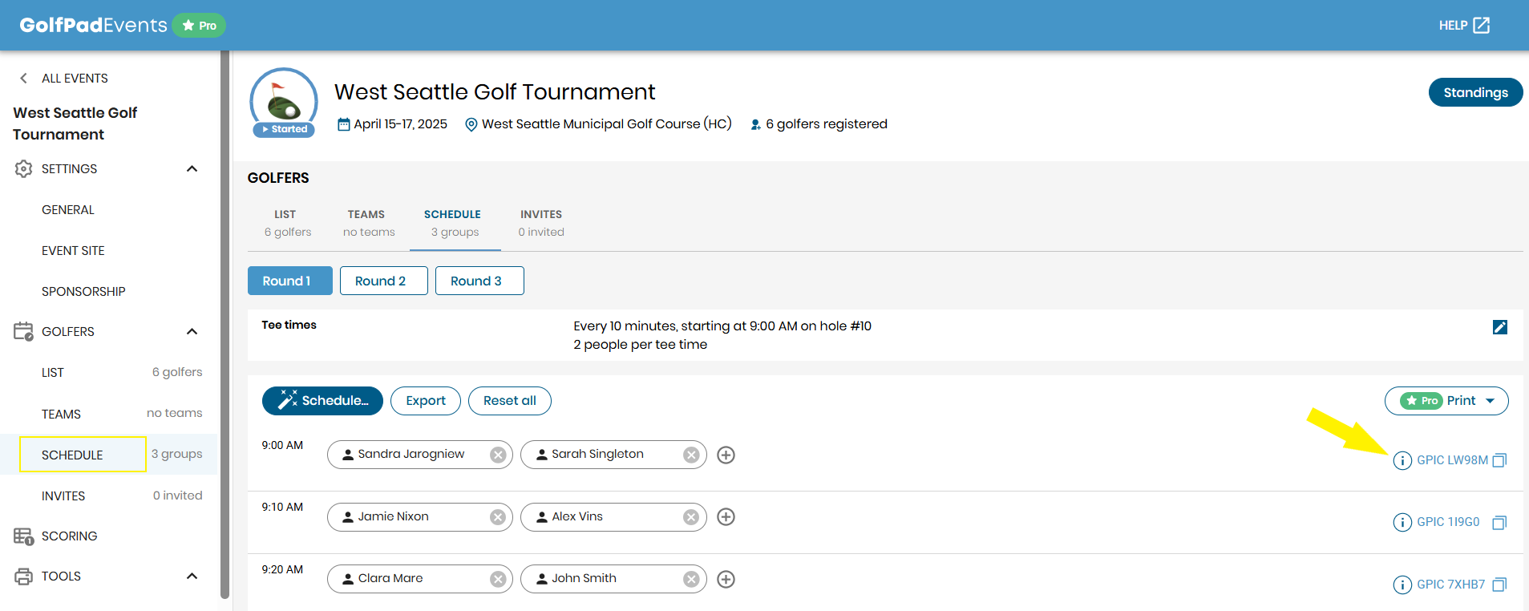Viewport: 1529px width, 611px height.
Task: Click the GPIC 7XHB7 code link
Action: (x=1450, y=585)
